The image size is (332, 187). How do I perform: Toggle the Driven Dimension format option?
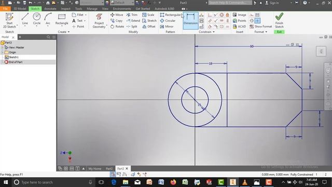pyautogui.click(x=257, y=15)
